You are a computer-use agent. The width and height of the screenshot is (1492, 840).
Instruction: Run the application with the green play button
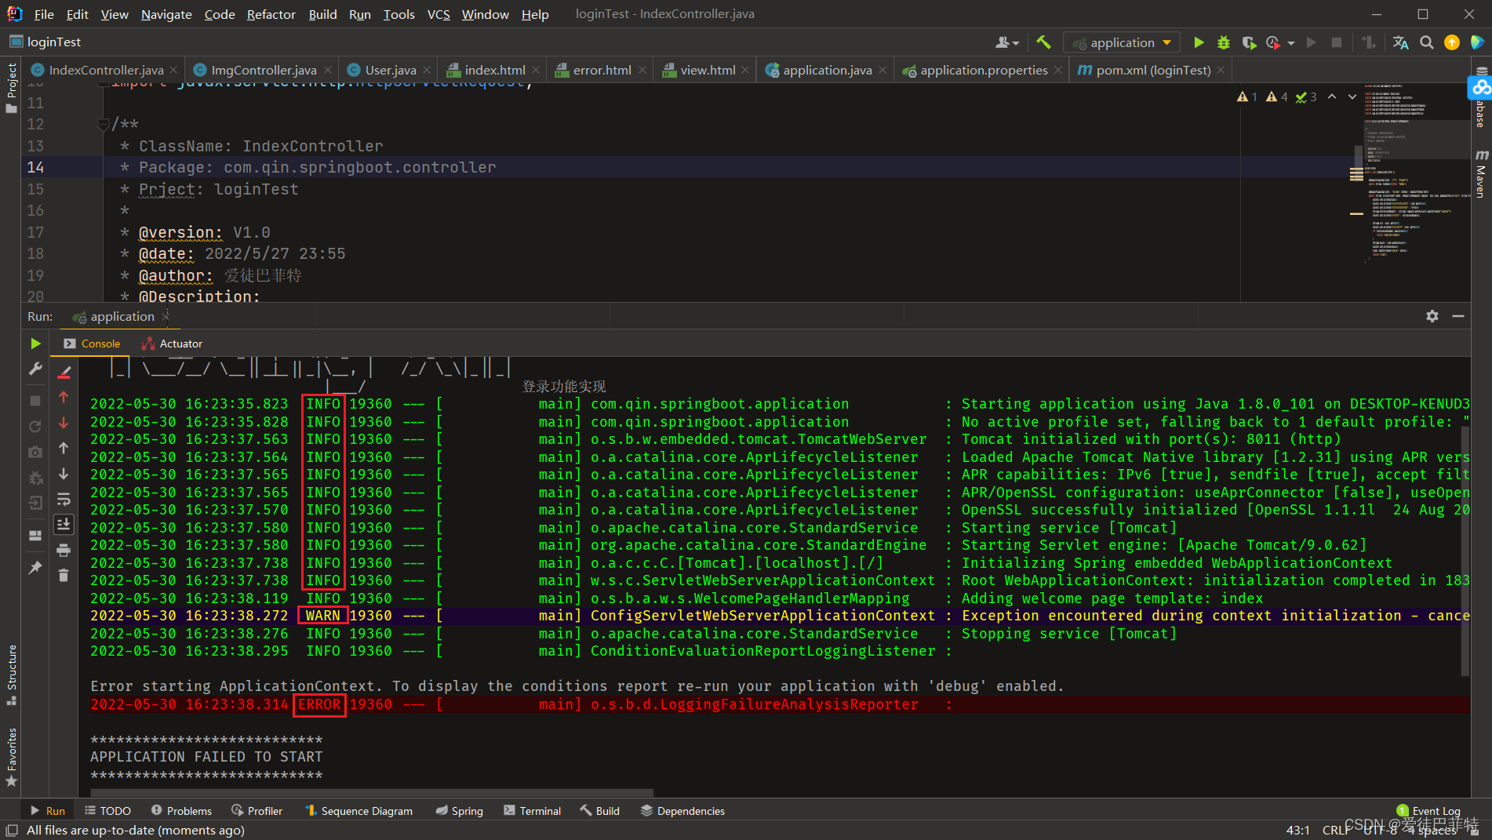[1198, 42]
